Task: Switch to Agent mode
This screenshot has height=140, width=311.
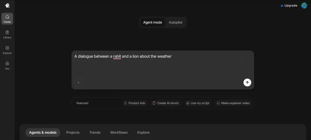Action: [152, 22]
